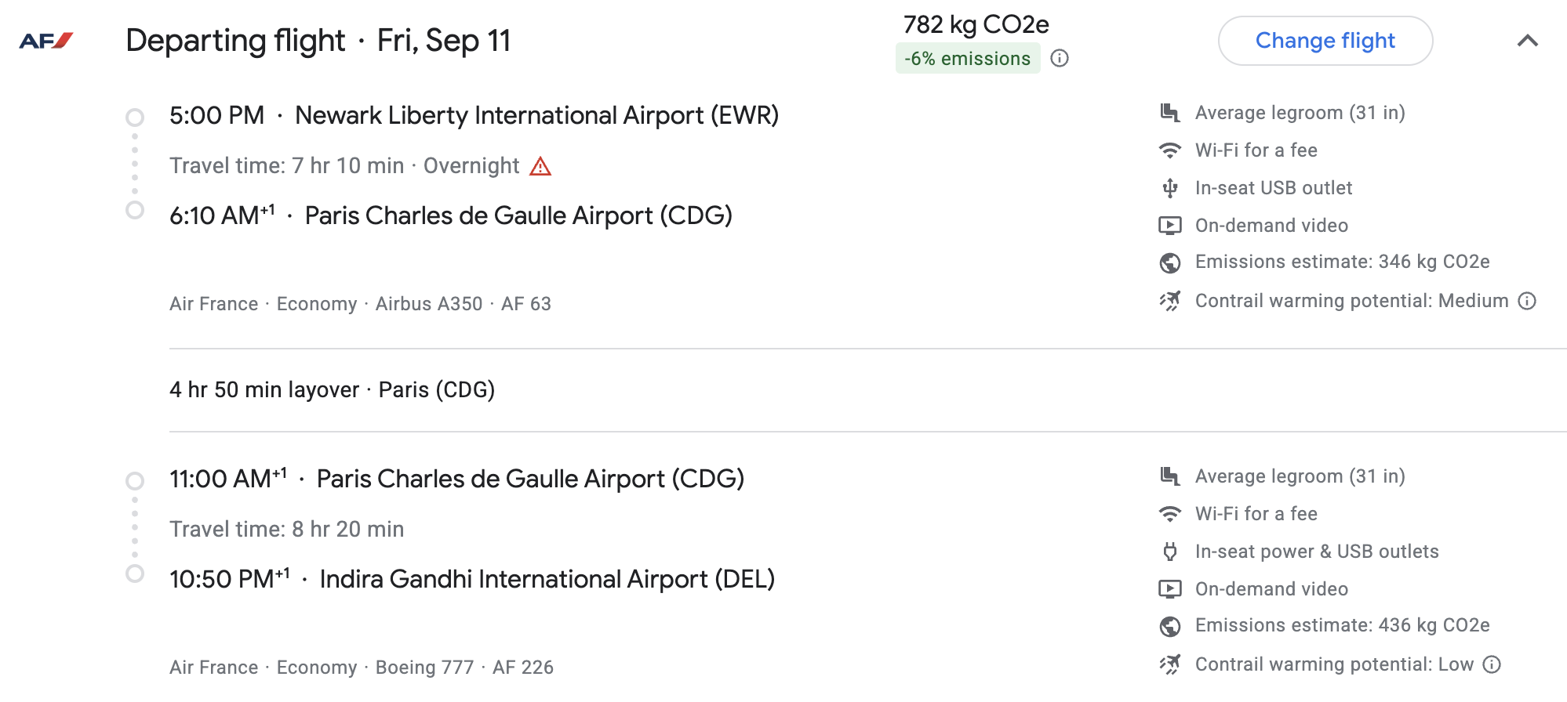Collapse the departing flight details chevron
1567x702 pixels.
point(1527,41)
